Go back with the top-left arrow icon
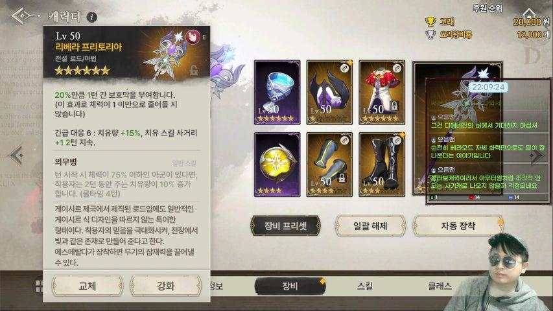This screenshot has width=553, height=311. [22, 16]
